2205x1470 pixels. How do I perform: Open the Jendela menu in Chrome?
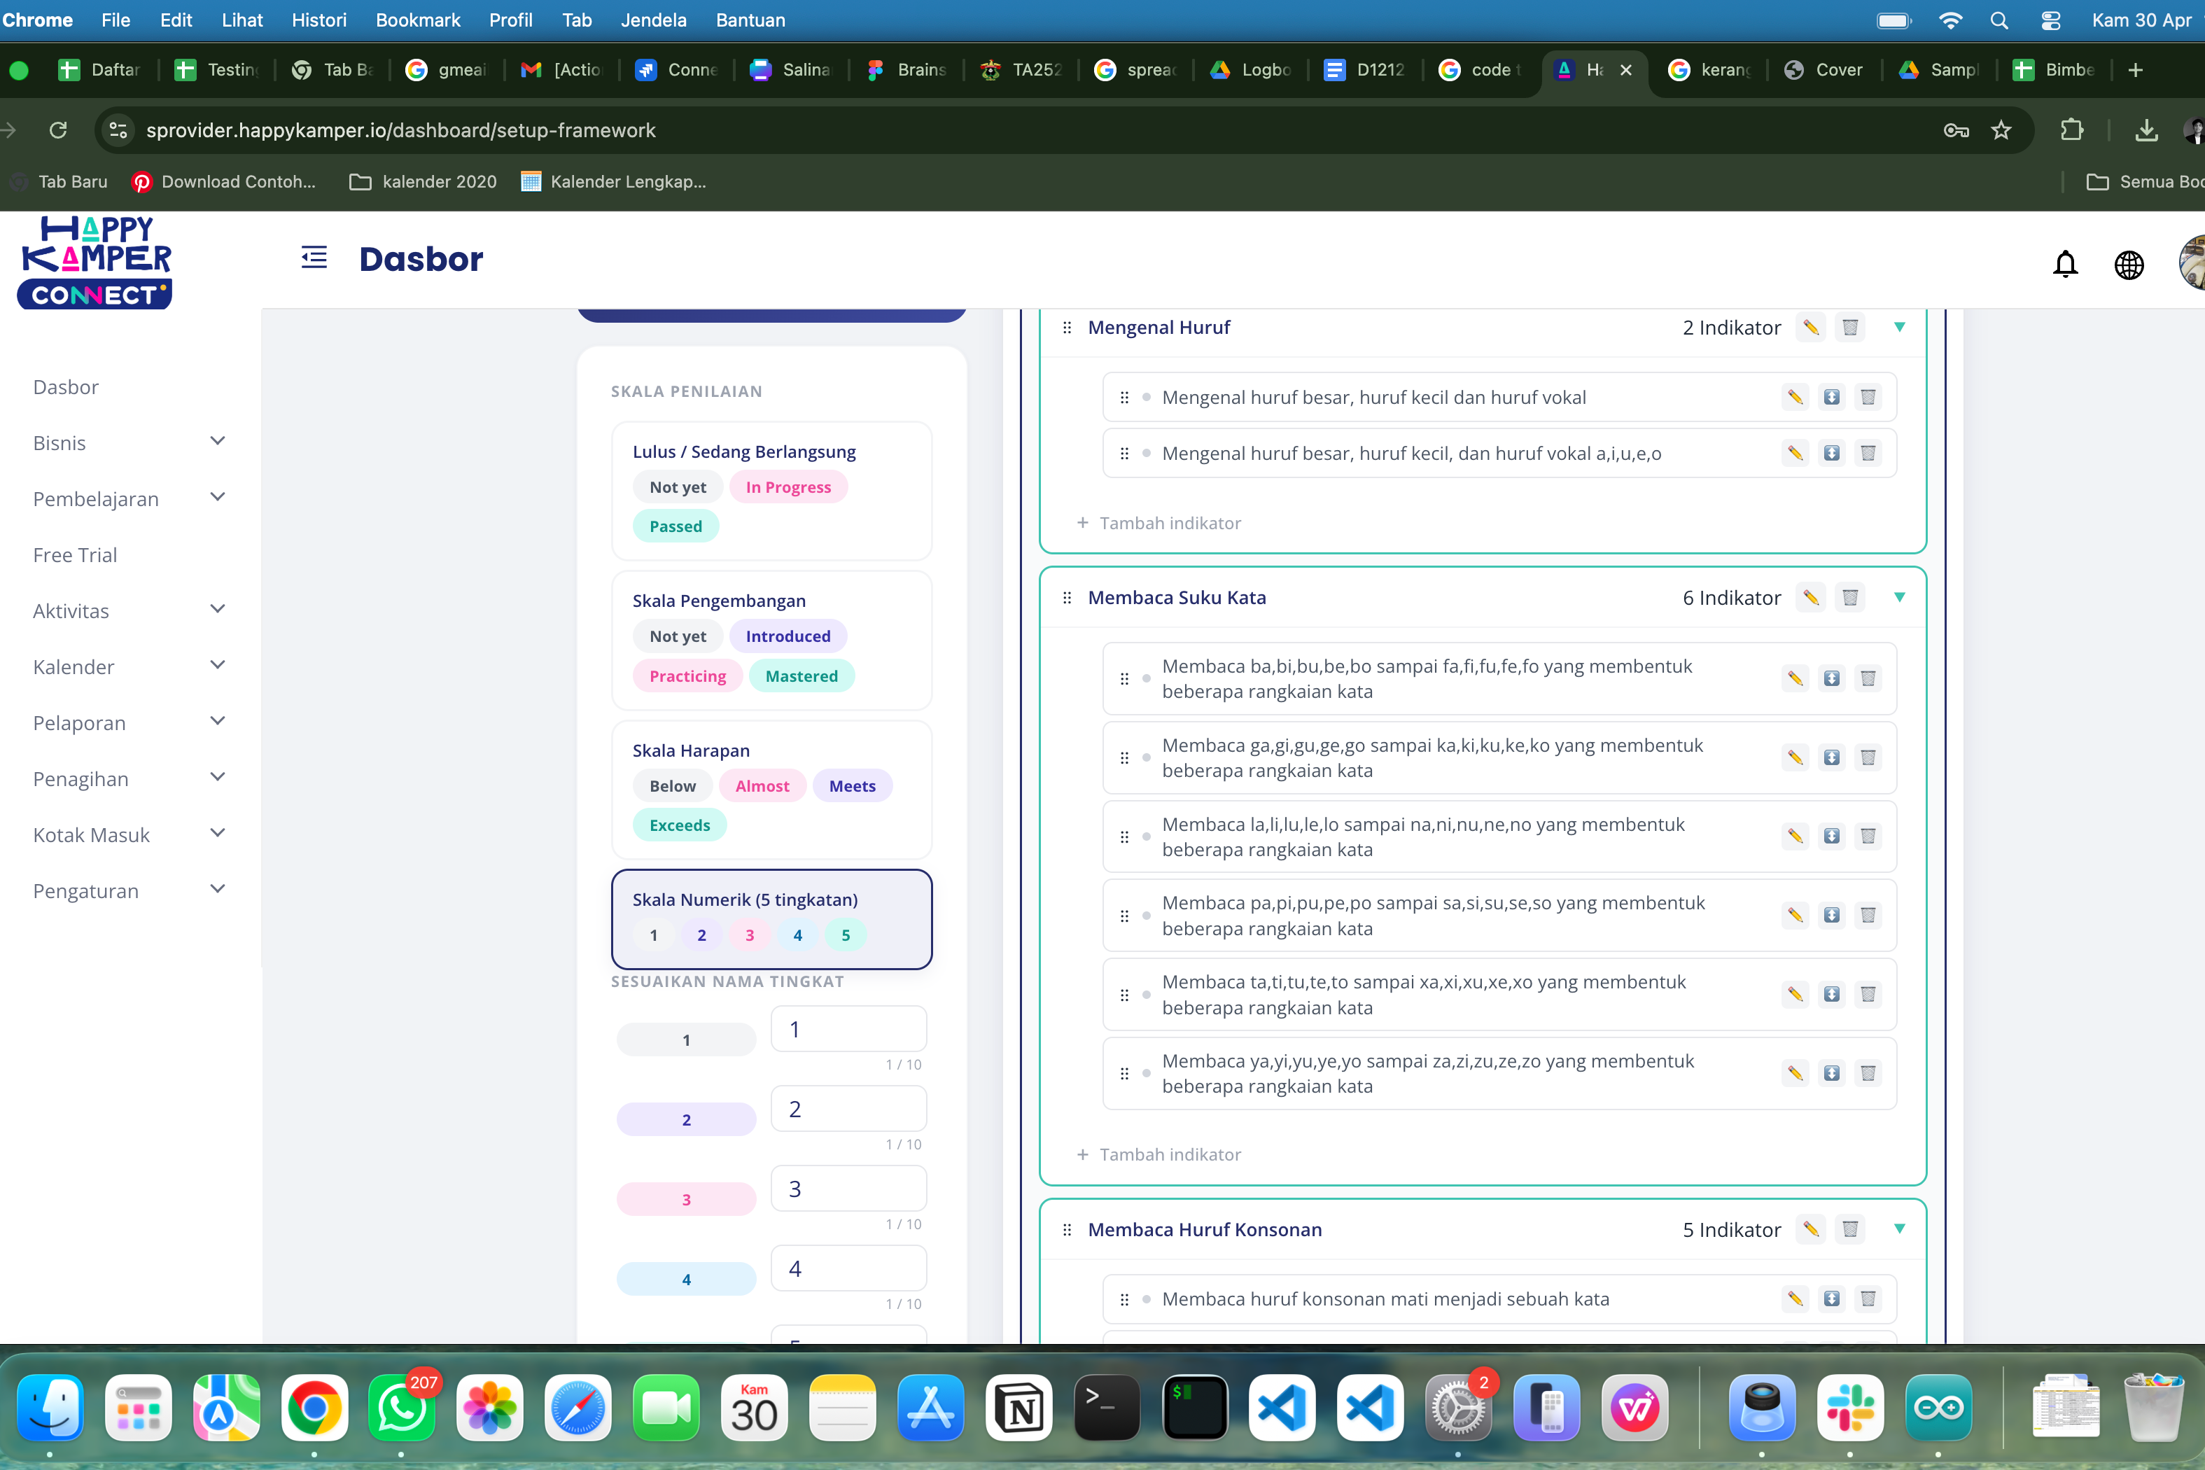(653, 20)
